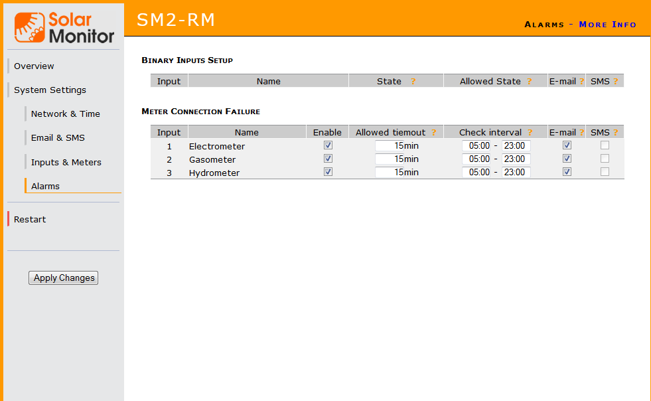Open Email & SMS settings
The width and height of the screenshot is (651, 401).
click(58, 137)
